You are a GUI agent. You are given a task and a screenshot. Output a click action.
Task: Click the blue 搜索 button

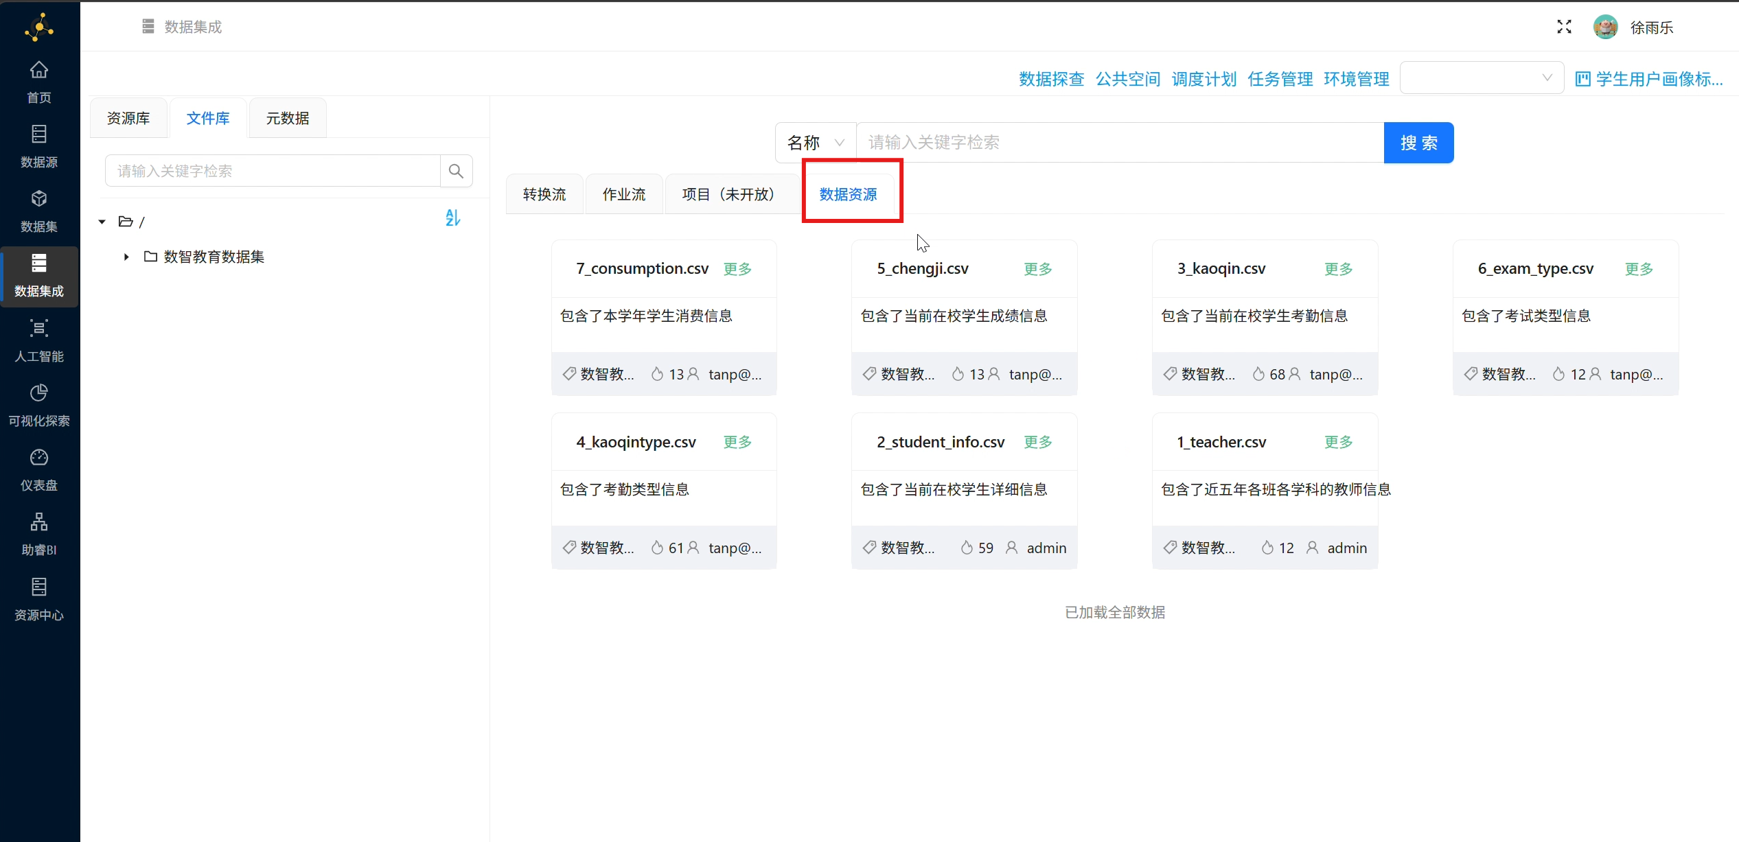(x=1418, y=143)
